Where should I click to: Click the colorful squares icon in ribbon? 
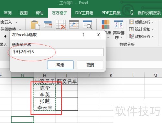click(x=105, y=25)
